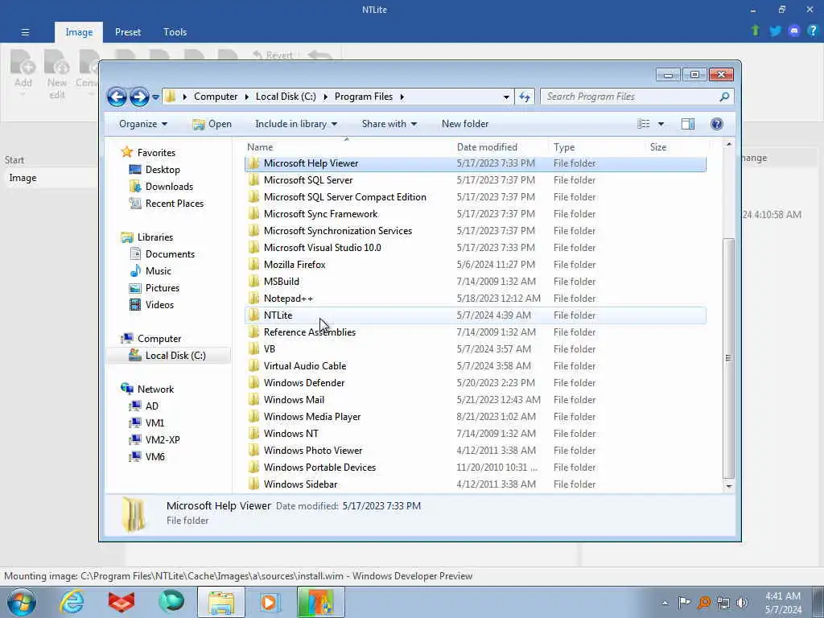
Task: Create a New folder
Action: [465, 124]
